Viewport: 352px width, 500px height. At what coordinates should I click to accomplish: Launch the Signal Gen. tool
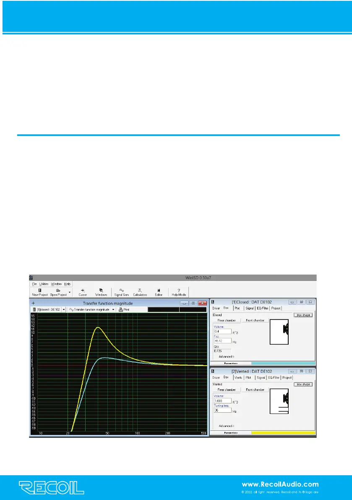pos(121,292)
